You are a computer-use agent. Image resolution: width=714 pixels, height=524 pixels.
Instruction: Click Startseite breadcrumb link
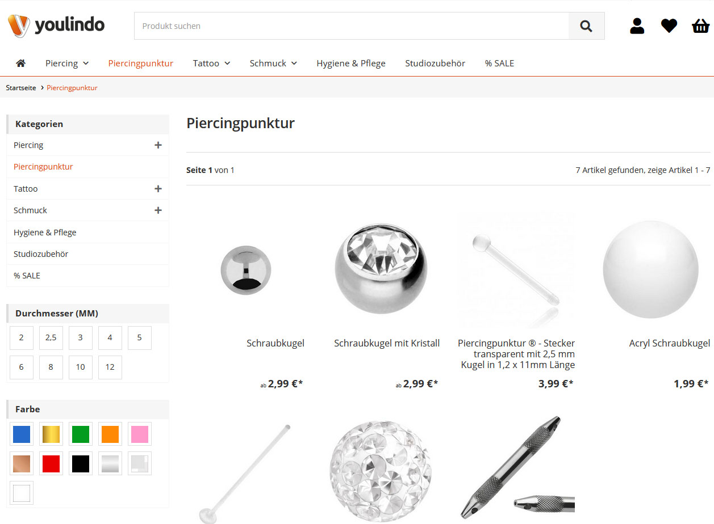(21, 88)
